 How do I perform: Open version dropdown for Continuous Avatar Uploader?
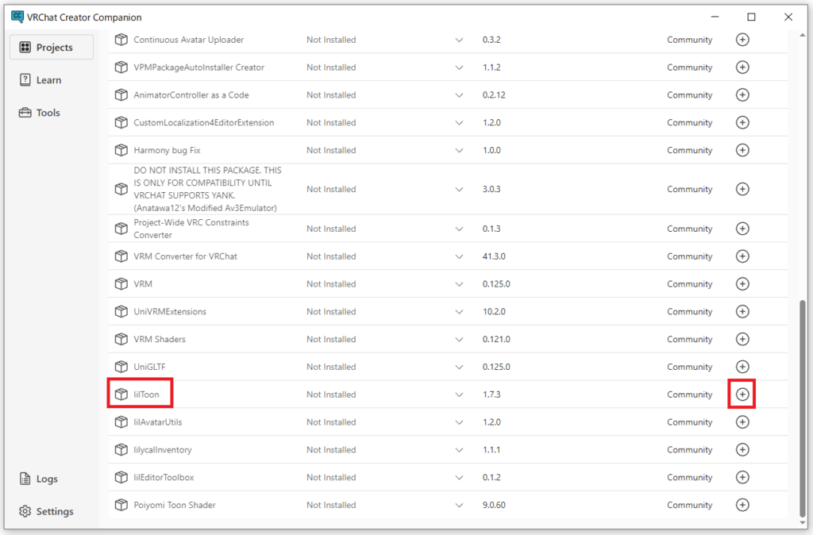point(459,40)
